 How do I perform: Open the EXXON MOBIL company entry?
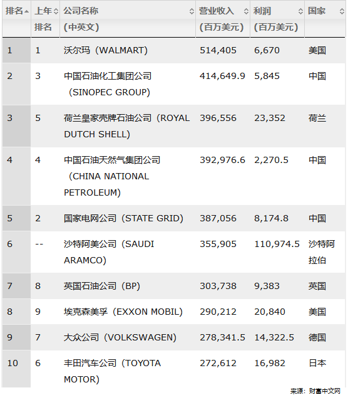point(123,312)
